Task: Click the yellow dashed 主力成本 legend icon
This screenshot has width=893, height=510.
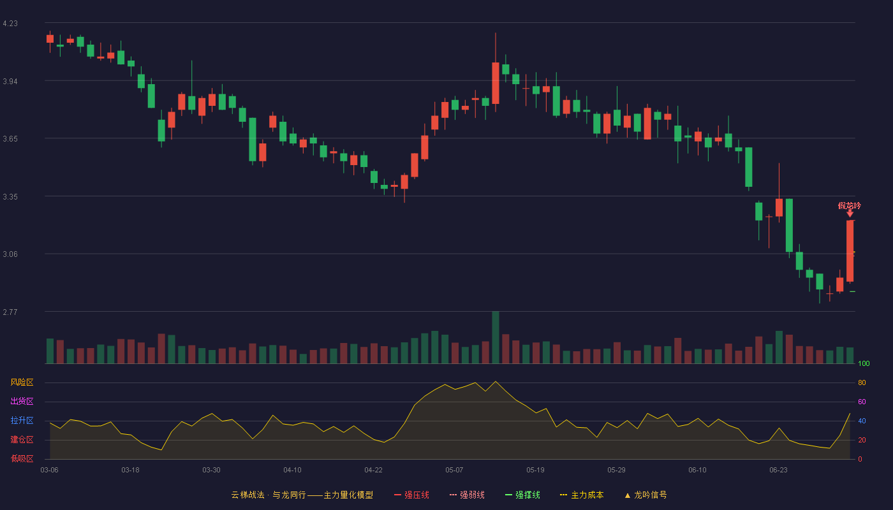Action: click(563, 495)
